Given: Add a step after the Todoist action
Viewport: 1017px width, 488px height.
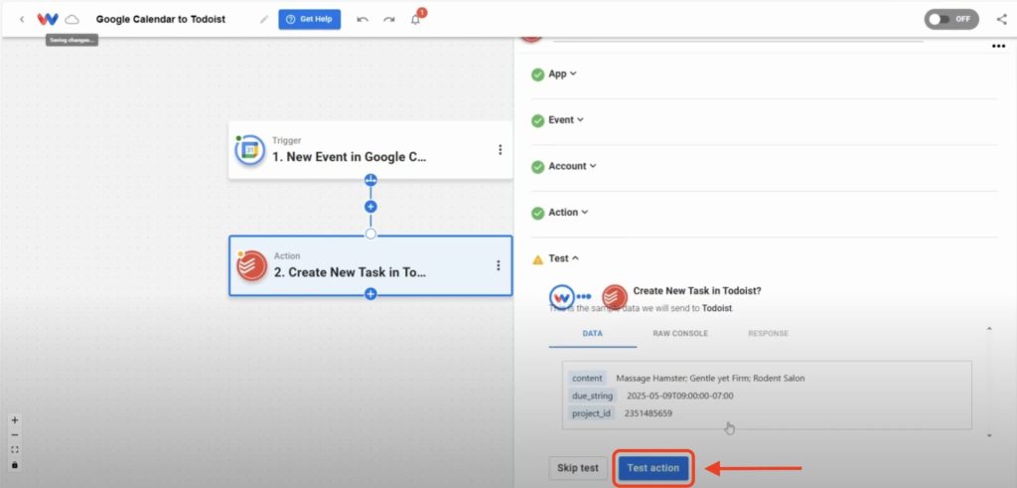Looking at the screenshot, I should (x=370, y=294).
